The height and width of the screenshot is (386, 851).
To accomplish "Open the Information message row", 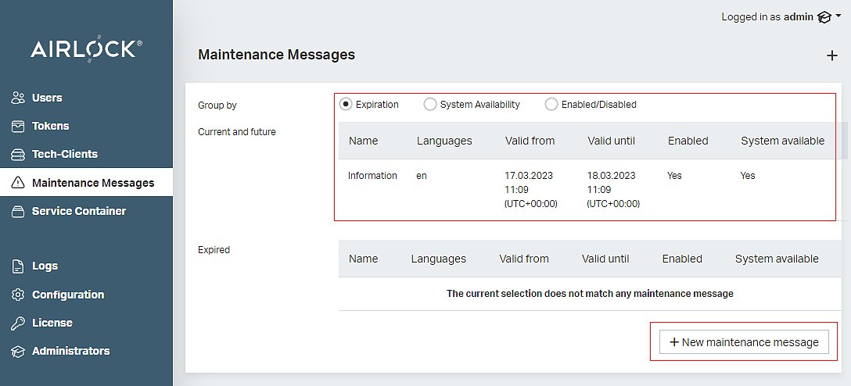I will [372, 176].
